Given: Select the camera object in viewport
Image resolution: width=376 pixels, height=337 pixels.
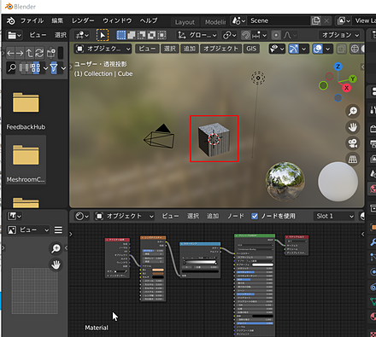Looking at the screenshot, I should (x=159, y=137).
